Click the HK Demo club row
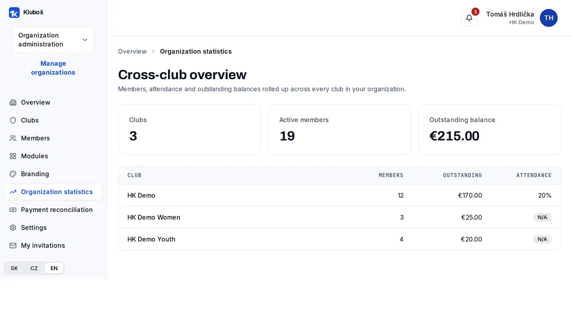The image size is (572, 322). pos(340,195)
